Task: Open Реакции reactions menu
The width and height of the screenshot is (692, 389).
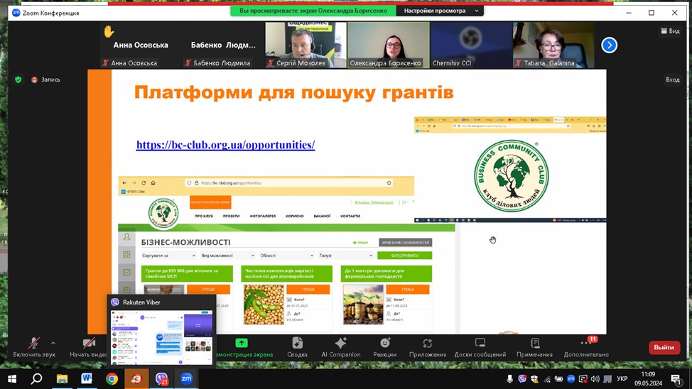Action: 385,348
